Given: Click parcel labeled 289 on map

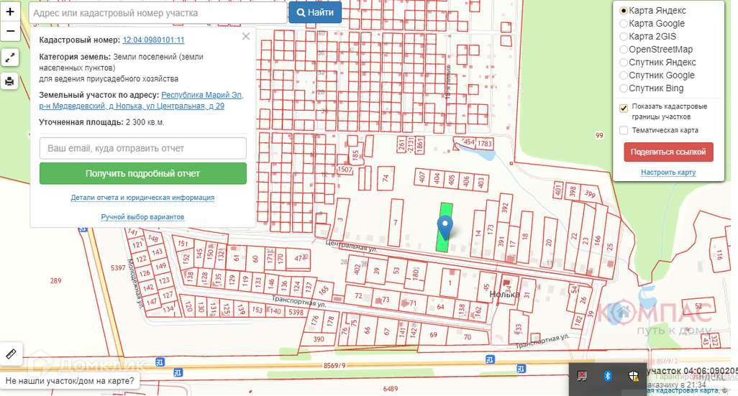Looking at the screenshot, I should tap(55, 281).
